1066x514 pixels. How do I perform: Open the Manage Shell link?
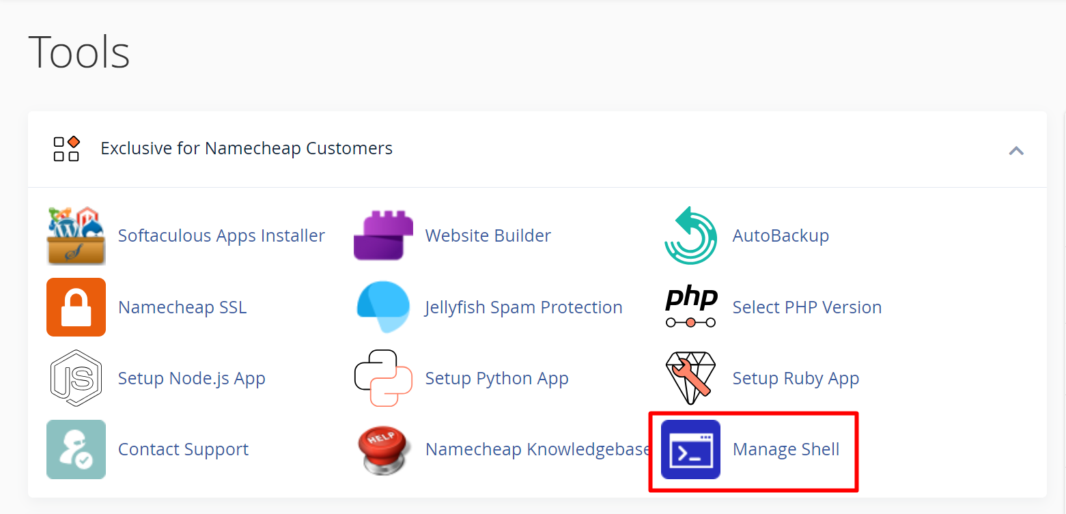(786, 449)
